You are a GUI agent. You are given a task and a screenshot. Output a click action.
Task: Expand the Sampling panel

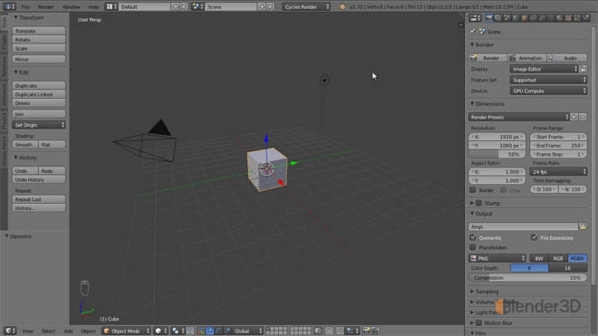(x=487, y=292)
